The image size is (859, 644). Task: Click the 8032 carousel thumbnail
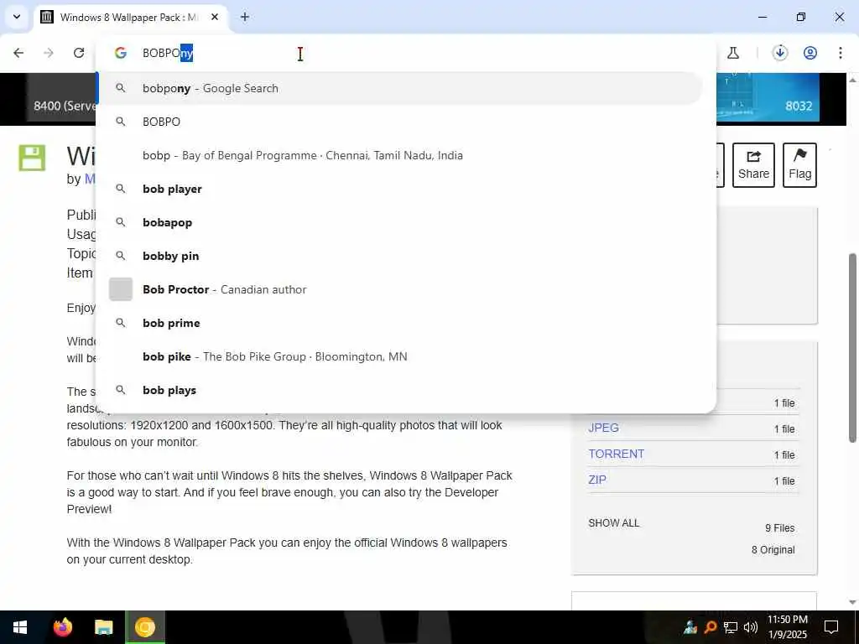click(767, 97)
